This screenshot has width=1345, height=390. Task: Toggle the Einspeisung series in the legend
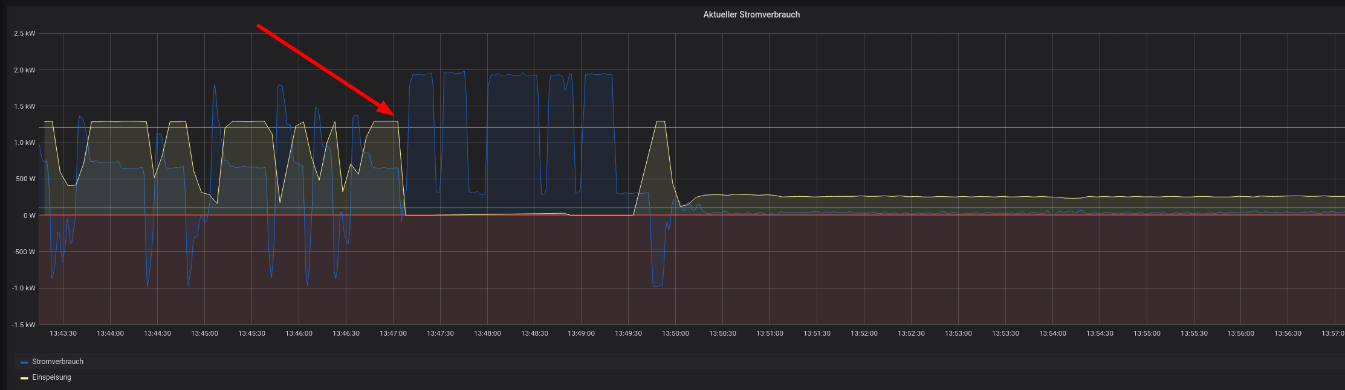[x=51, y=377]
